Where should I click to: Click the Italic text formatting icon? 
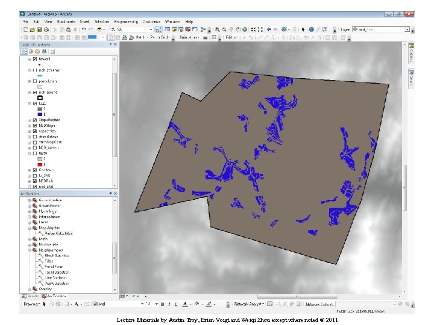point(171,304)
